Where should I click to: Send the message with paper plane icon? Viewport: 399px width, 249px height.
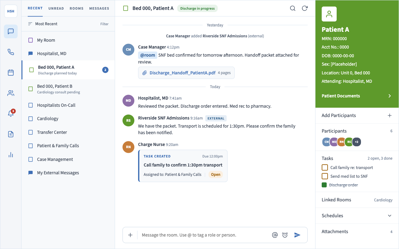297,235
